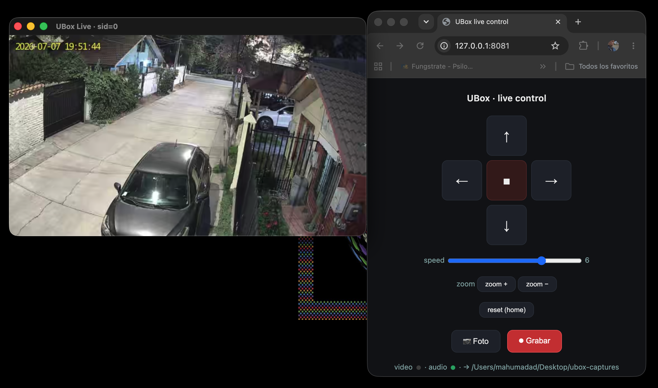Take a snapshot with the Foto button
658x388 pixels.
tap(476, 341)
